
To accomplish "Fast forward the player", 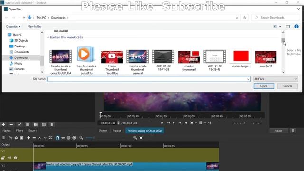I will pos(180,123).
